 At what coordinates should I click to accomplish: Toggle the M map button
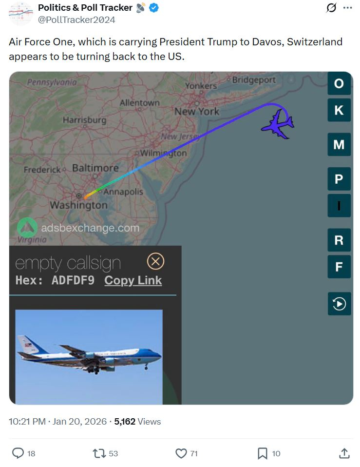click(x=339, y=144)
